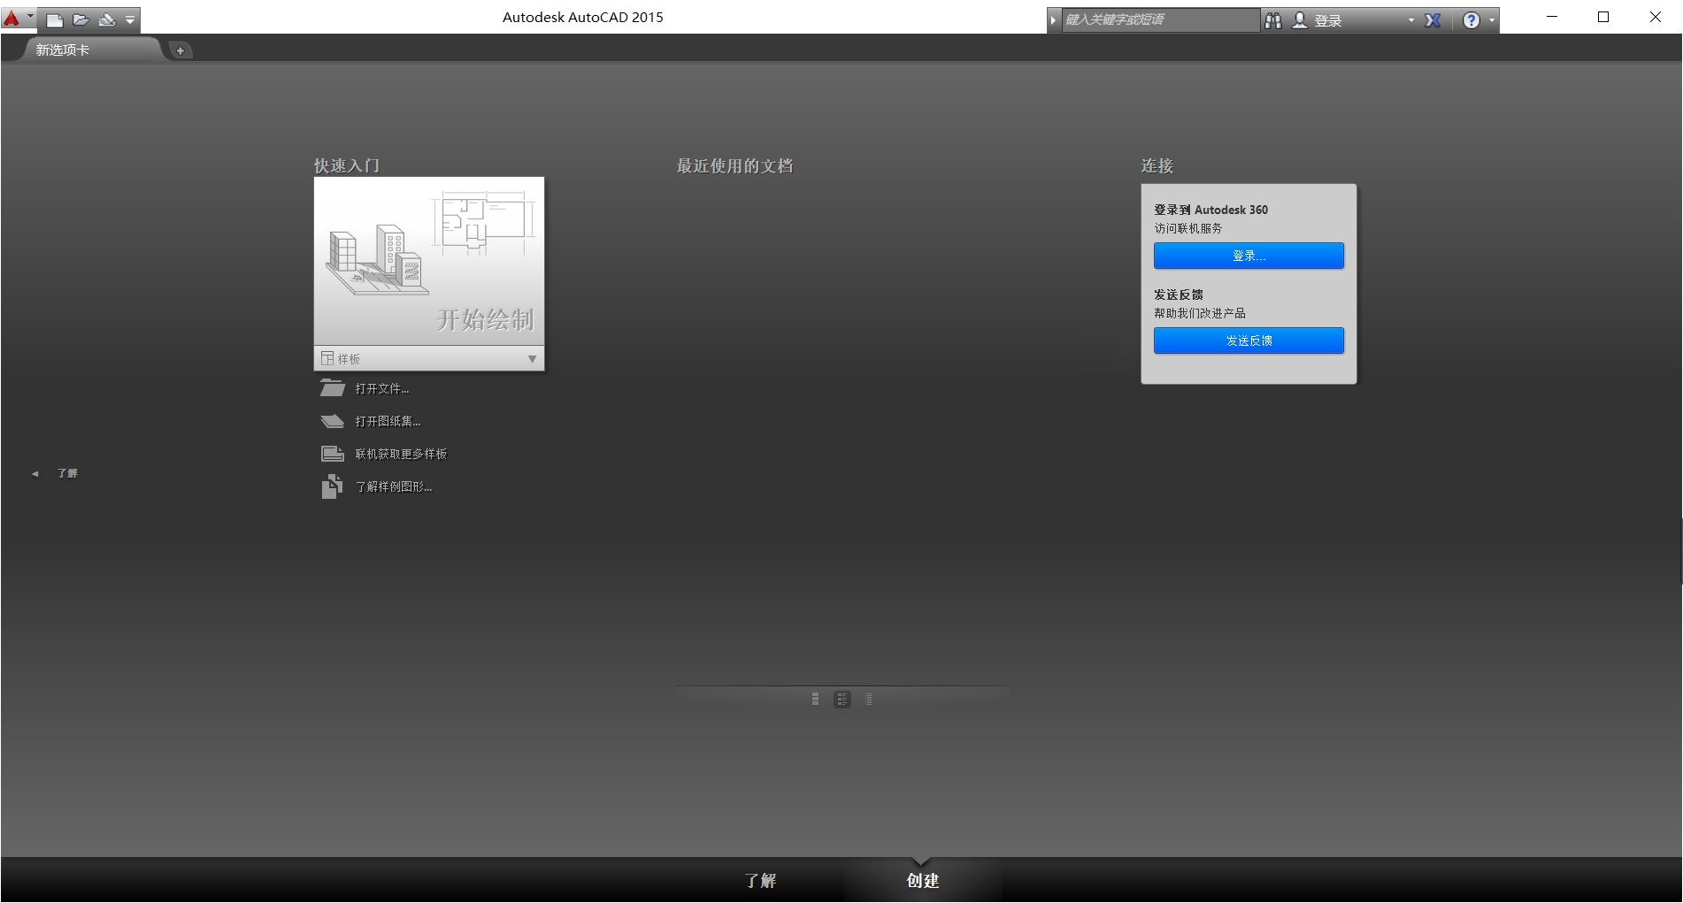The height and width of the screenshot is (903, 1683).
Task: Maximize the AutoCAD window
Action: point(1602,17)
